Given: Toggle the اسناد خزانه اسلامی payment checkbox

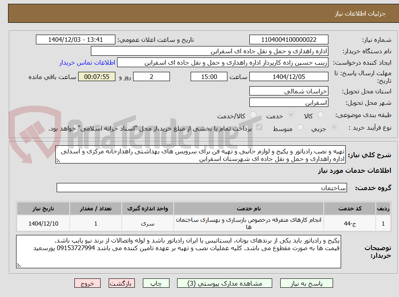Looking at the screenshot, I should (259, 127).
